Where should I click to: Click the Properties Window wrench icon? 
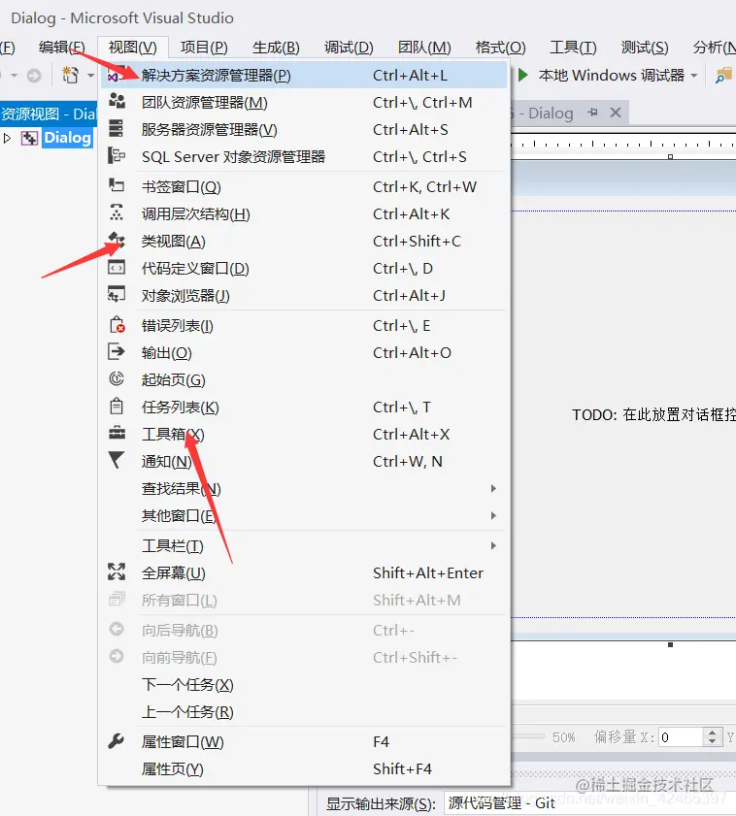[x=116, y=741]
